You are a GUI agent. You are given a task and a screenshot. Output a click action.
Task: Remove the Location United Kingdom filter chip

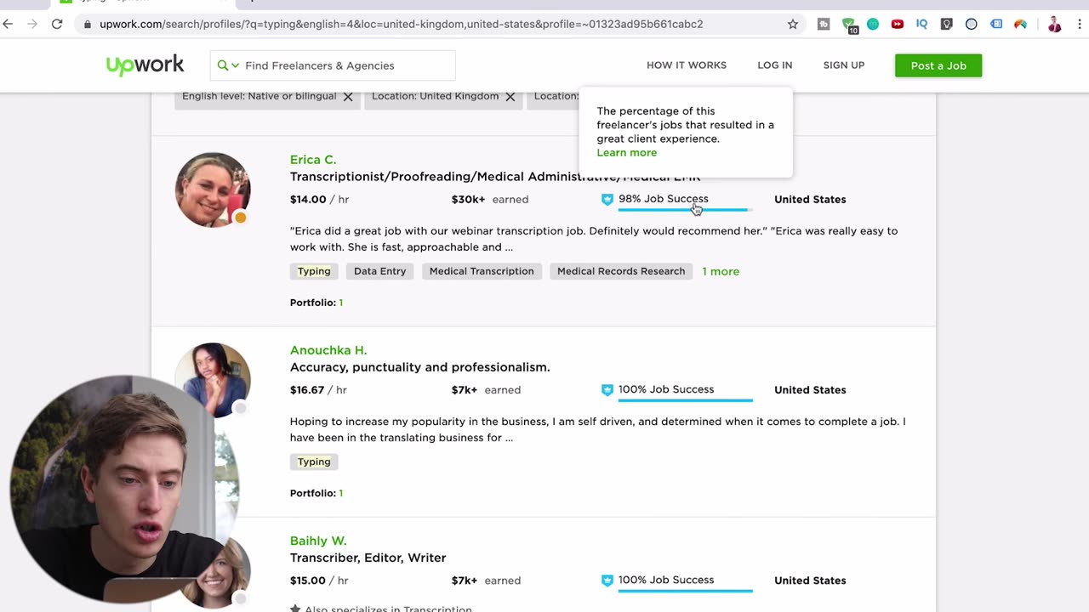click(510, 97)
